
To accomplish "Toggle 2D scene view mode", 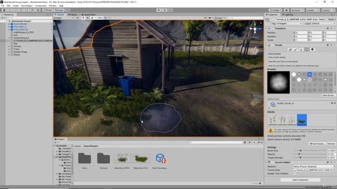I will pyautogui.click(x=77, y=18).
